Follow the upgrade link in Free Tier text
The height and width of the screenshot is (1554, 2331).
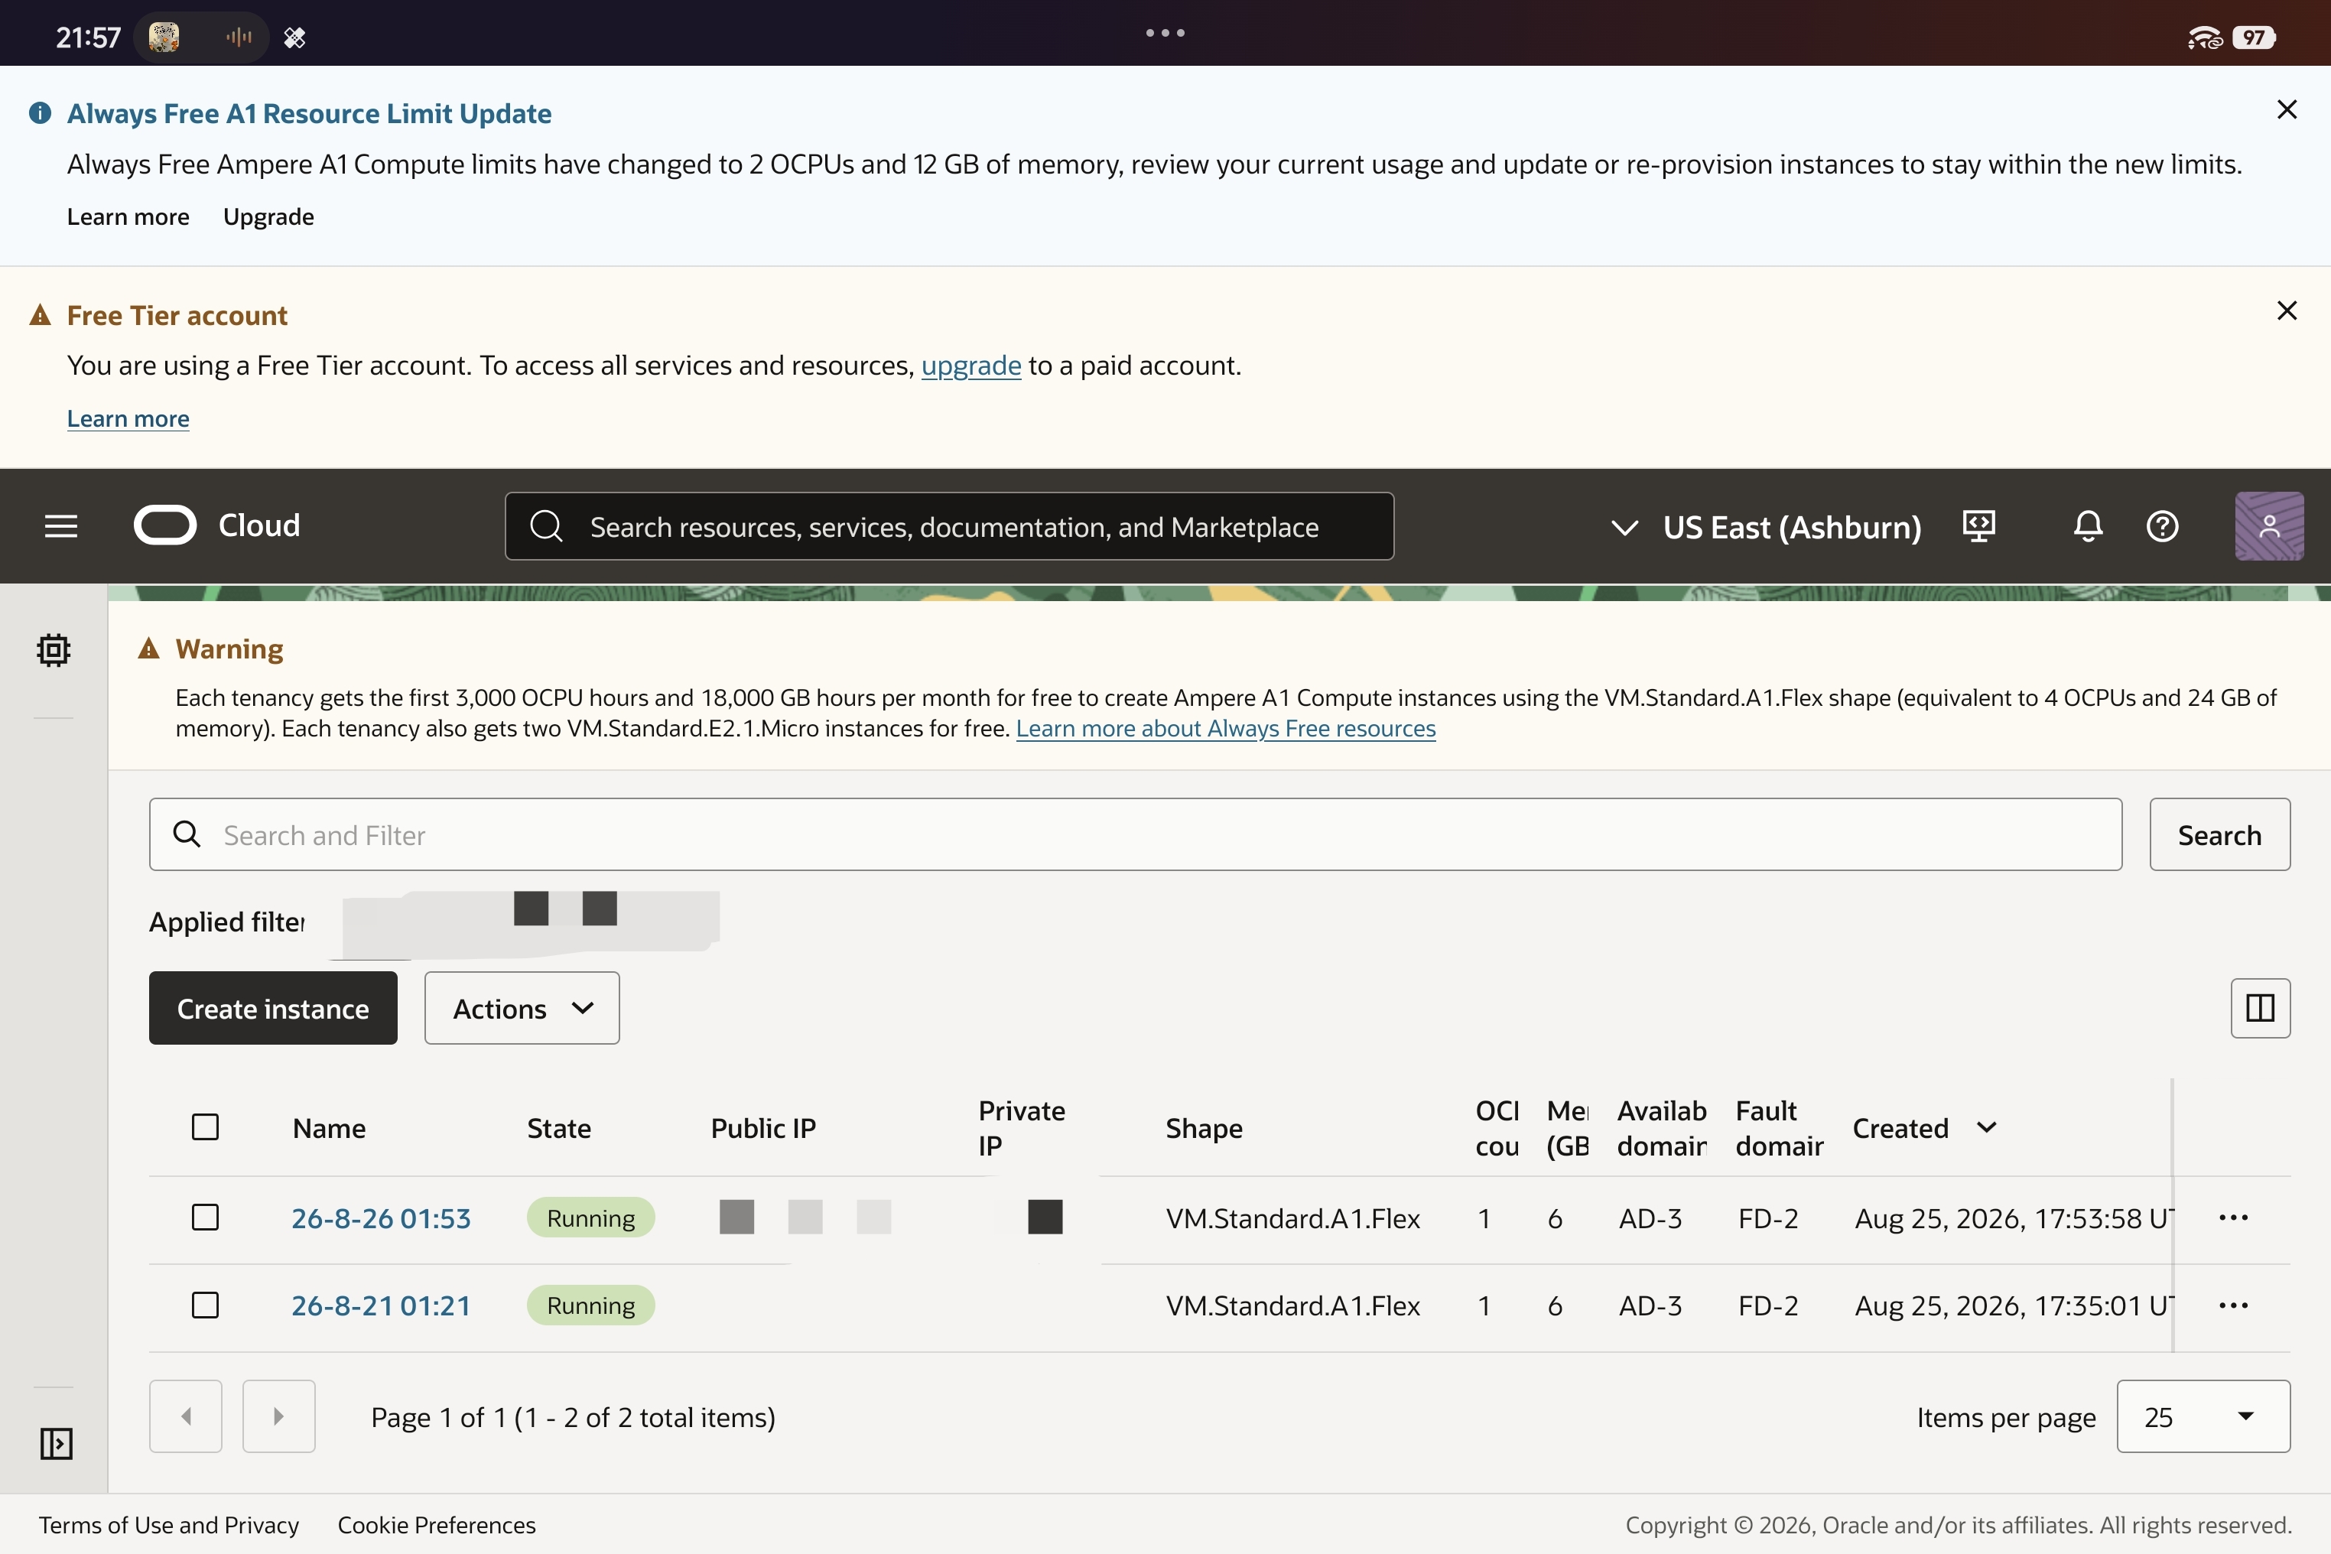pos(971,366)
